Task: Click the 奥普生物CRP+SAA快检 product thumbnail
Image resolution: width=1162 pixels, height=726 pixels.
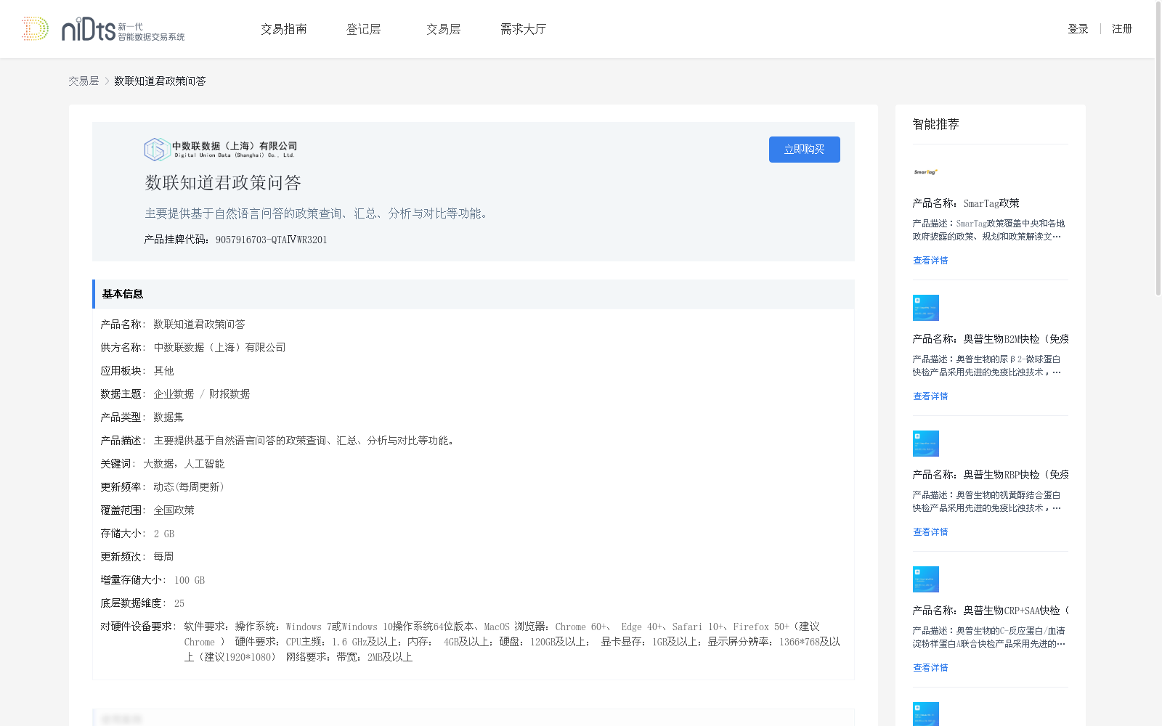Action: (926, 579)
